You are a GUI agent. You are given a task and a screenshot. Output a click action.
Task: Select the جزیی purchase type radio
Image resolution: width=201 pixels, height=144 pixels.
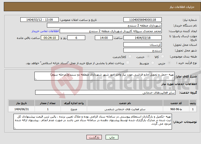click(x=169, y=63)
